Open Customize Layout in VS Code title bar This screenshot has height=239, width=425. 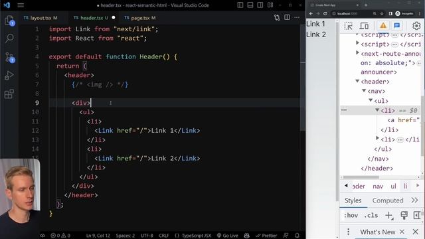click(270, 5)
